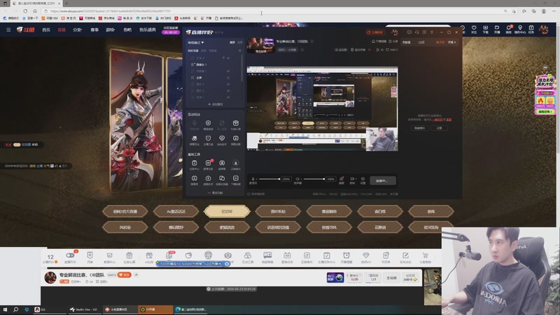This screenshot has height=315, width=560.
Task: Toggle the 直播开关 switch in bottom toolbar
Action: click(x=70, y=255)
